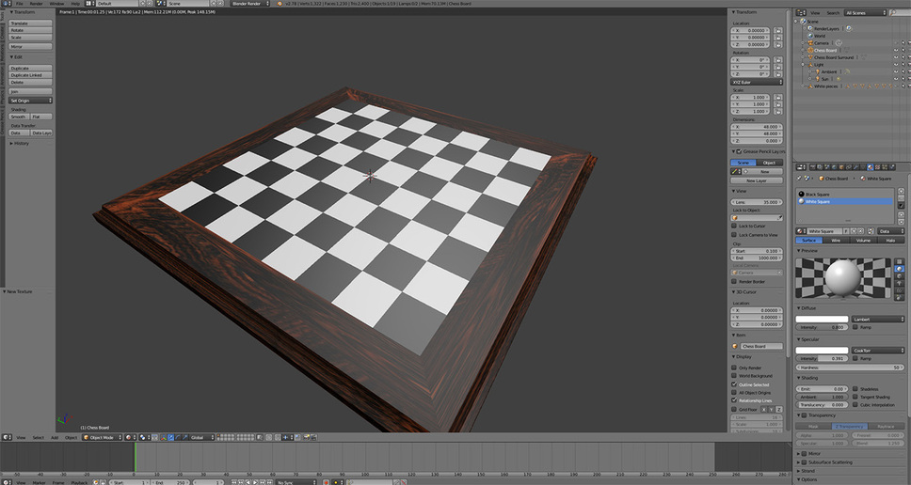Image resolution: width=911 pixels, height=485 pixels.
Task: Select the World item icon in outliner
Action: (811, 36)
